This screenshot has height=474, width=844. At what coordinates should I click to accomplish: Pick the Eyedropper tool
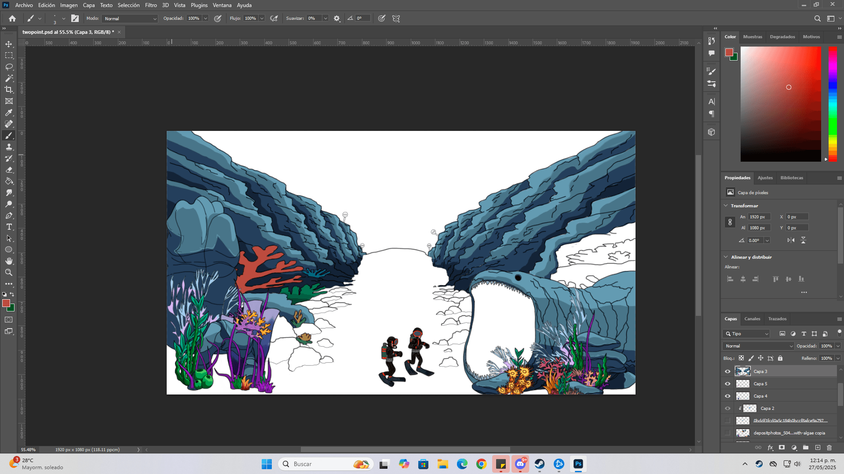point(9,112)
